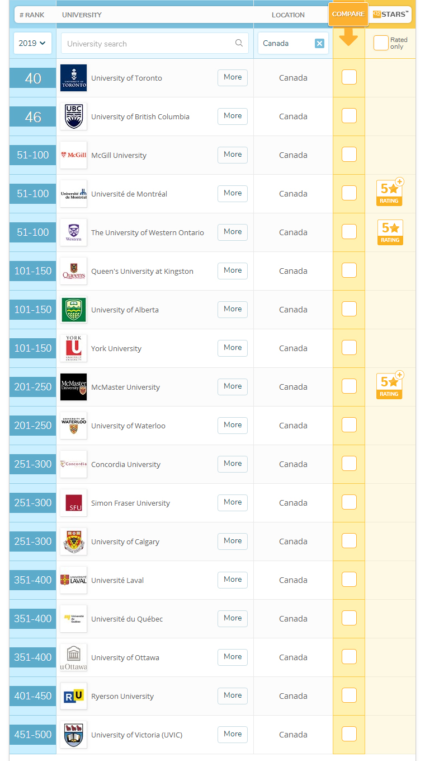Sort by the # RANK column header
The width and height of the screenshot is (425, 761).
pyautogui.click(x=32, y=15)
